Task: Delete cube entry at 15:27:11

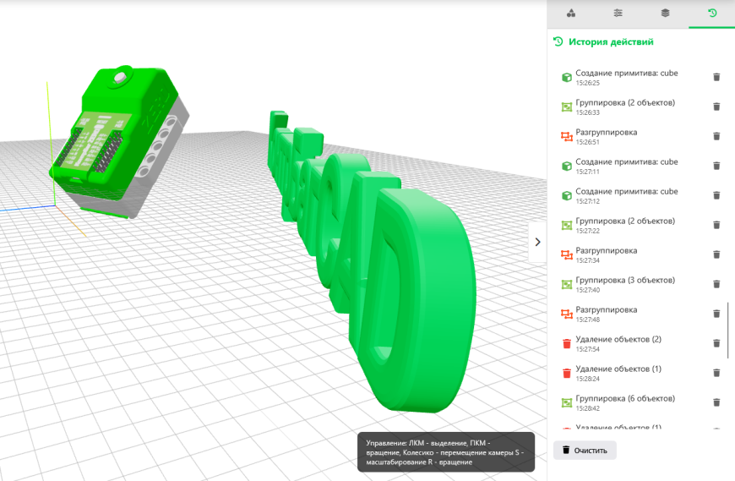Action: click(x=716, y=166)
